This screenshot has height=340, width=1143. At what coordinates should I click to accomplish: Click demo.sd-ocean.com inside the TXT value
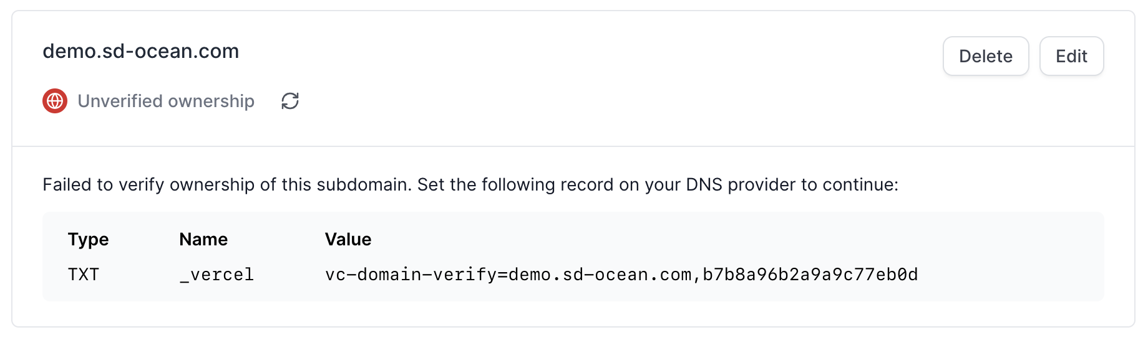pos(600,275)
